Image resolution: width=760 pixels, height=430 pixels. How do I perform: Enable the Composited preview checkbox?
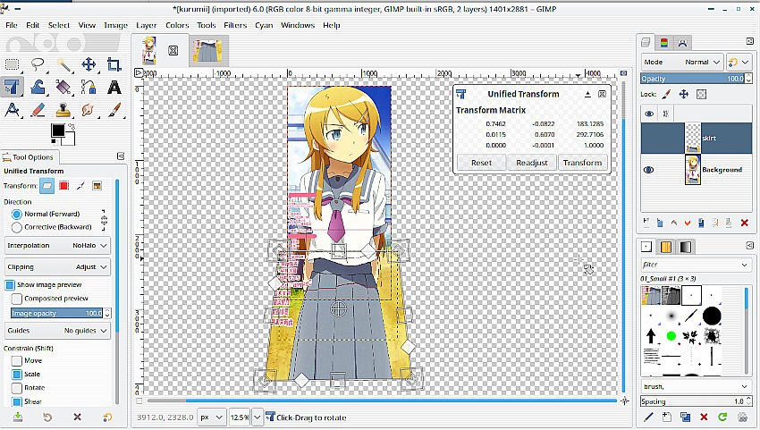tap(17, 299)
